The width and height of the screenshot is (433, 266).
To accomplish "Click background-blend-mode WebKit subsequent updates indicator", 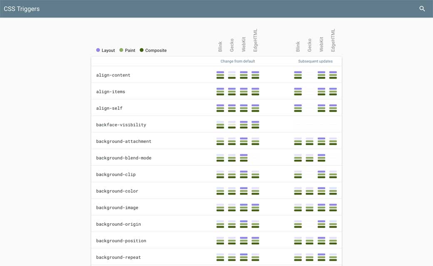I will click(x=321, y=158).
